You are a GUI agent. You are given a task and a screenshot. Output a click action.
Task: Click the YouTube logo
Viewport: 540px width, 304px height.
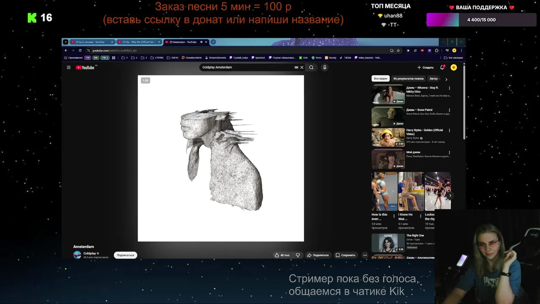85,68
